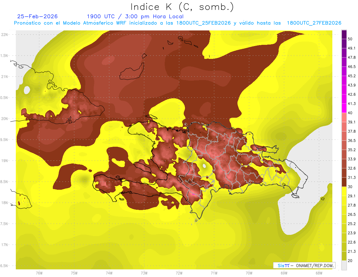Click the 68W longitude axis label

tap(319, 273)
